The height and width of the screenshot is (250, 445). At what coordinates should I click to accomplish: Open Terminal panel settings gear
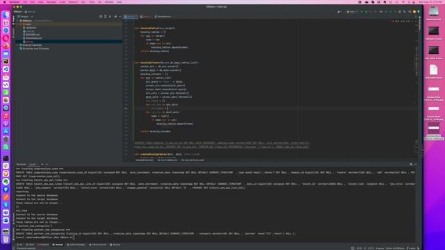click(411, 165)
